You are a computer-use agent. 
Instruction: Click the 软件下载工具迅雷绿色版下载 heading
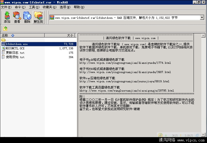(x=100, y=87)
